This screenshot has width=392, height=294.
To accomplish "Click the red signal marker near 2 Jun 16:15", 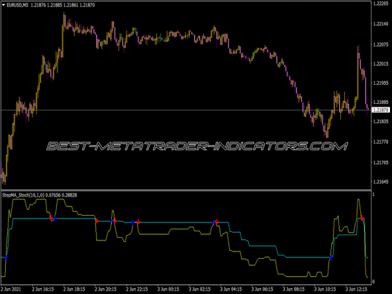I will [x=50, y=219].
